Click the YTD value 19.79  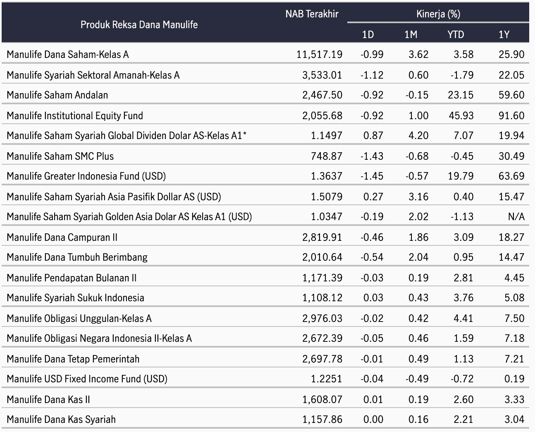pyautogui.click(x=461, y=176)
